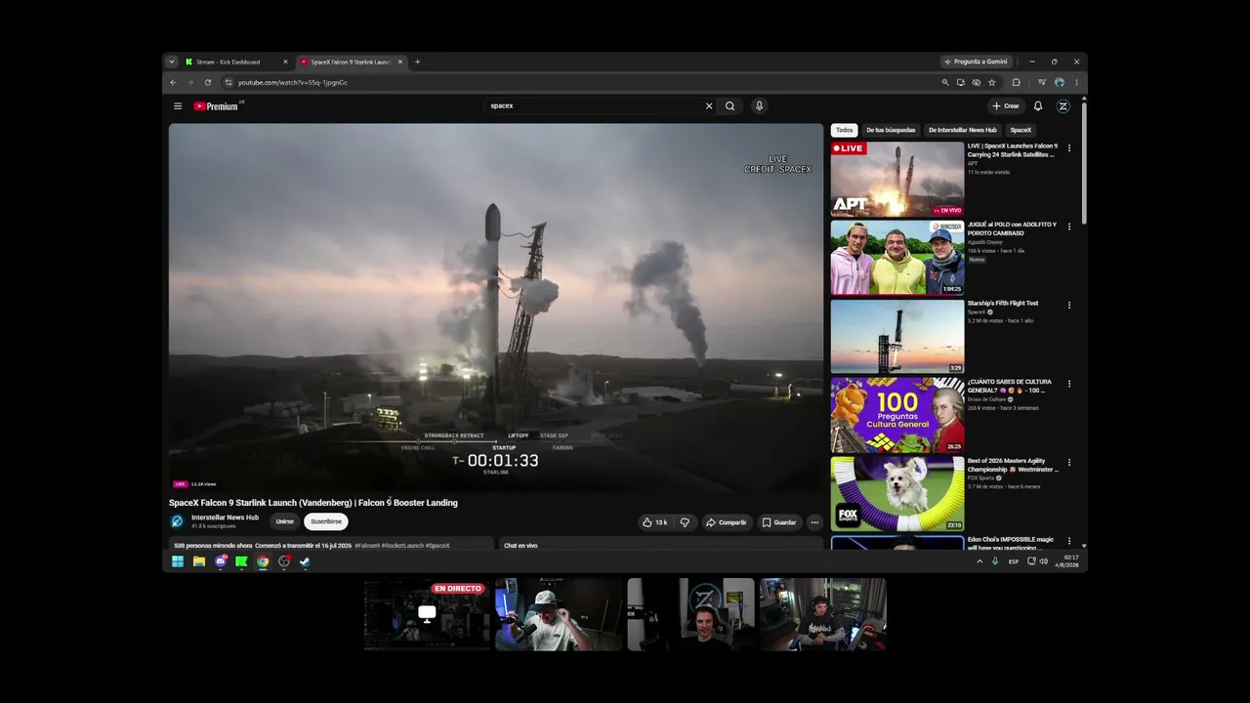Open volume control in system tray
Image resolution: width=1250 pixels, height=703 pixels.
click(x=1044, y=561)
